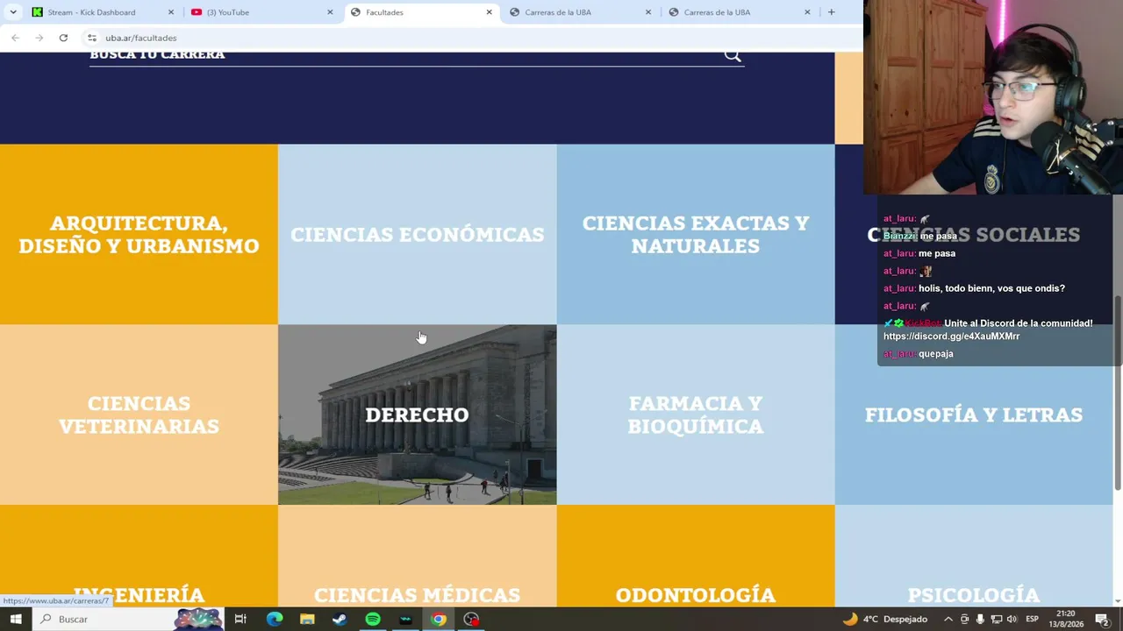Viewport: 1123px width, 631px height.
Task: Open Spotify from the taskbar
Action: 373,619
